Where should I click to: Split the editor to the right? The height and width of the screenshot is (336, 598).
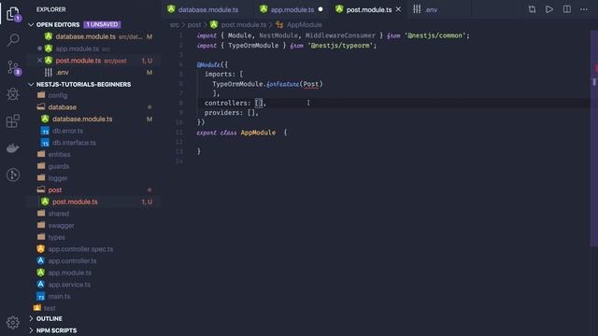point(567,9)
